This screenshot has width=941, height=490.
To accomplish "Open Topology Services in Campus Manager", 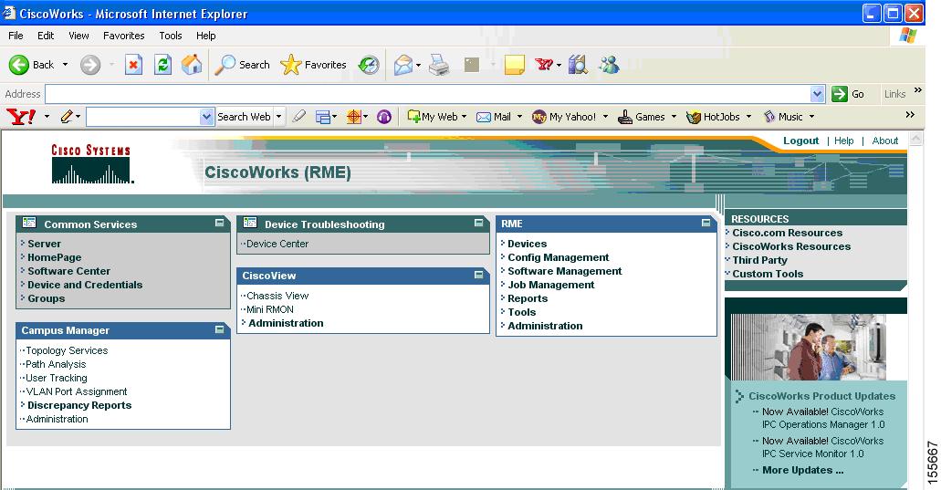I will [67, 350].
